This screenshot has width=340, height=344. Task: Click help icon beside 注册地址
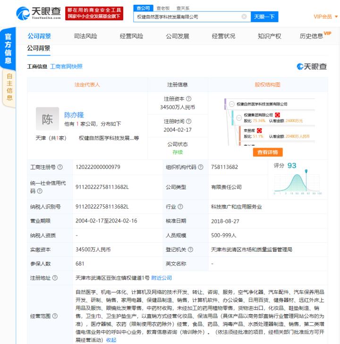(55, 278)
